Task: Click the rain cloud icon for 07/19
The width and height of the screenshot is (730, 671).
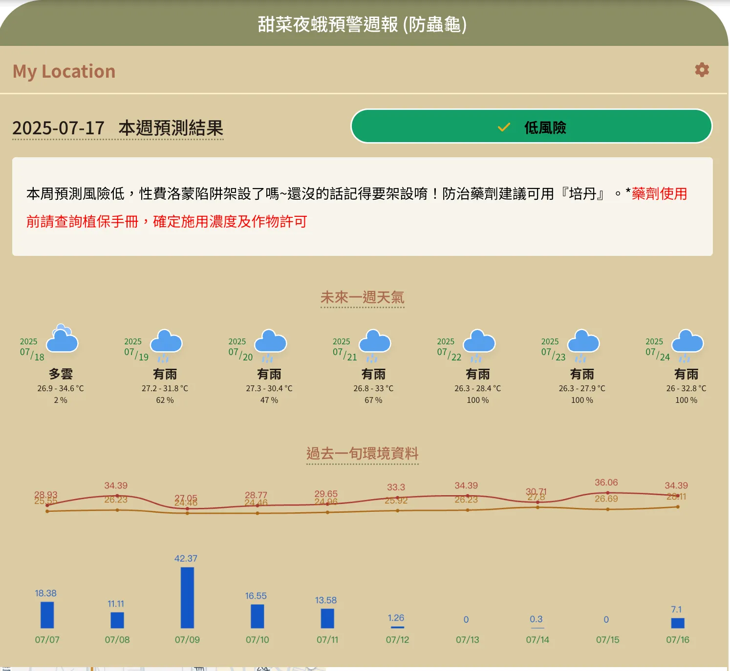Action: [x=166, y=344]
